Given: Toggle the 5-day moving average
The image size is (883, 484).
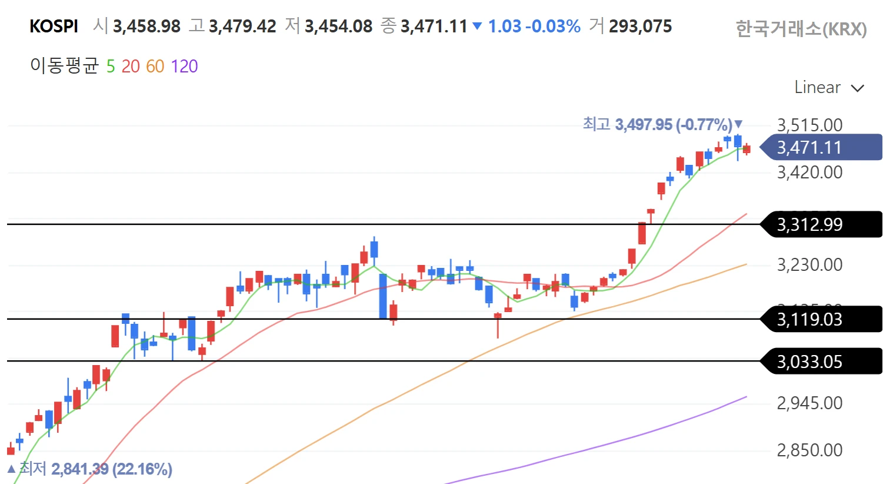Looking at the screenshot, I should tap(111, 67).
